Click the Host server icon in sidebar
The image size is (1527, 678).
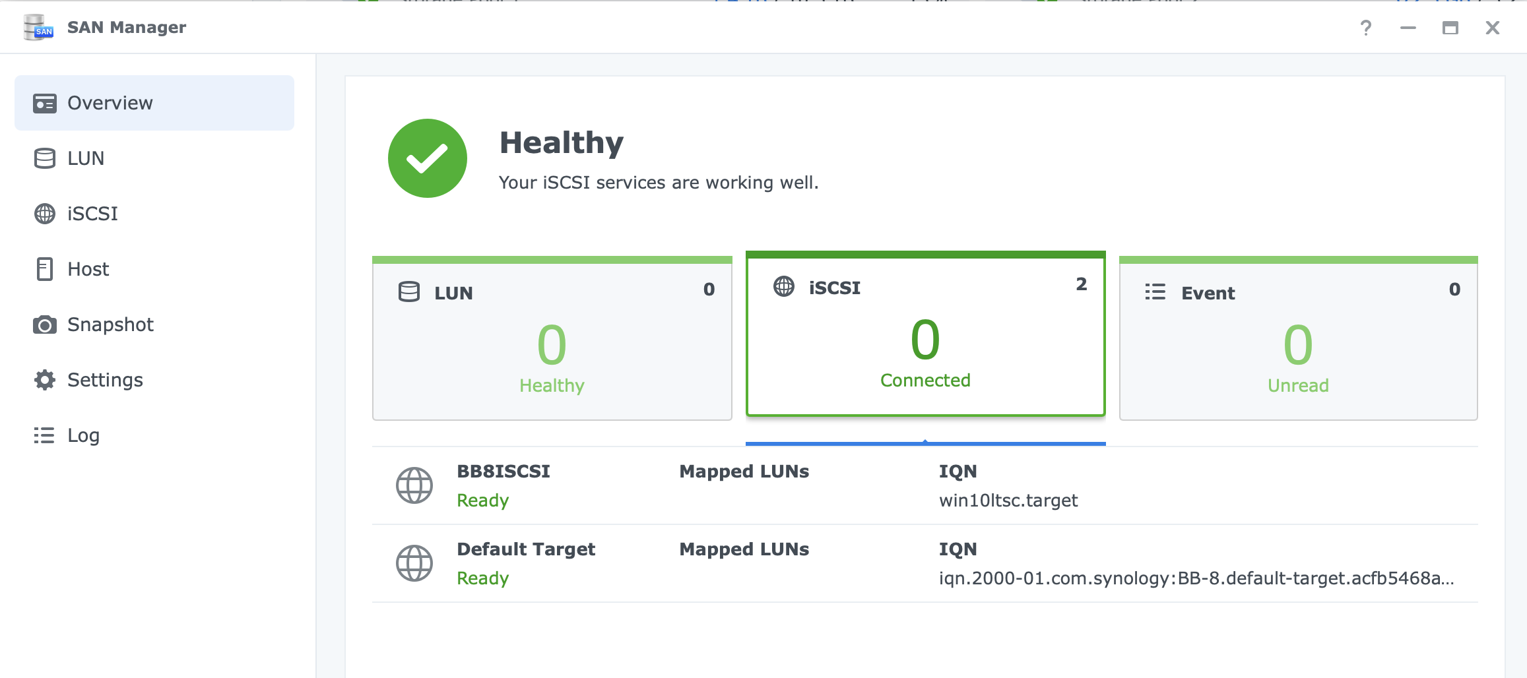point(45,269)
